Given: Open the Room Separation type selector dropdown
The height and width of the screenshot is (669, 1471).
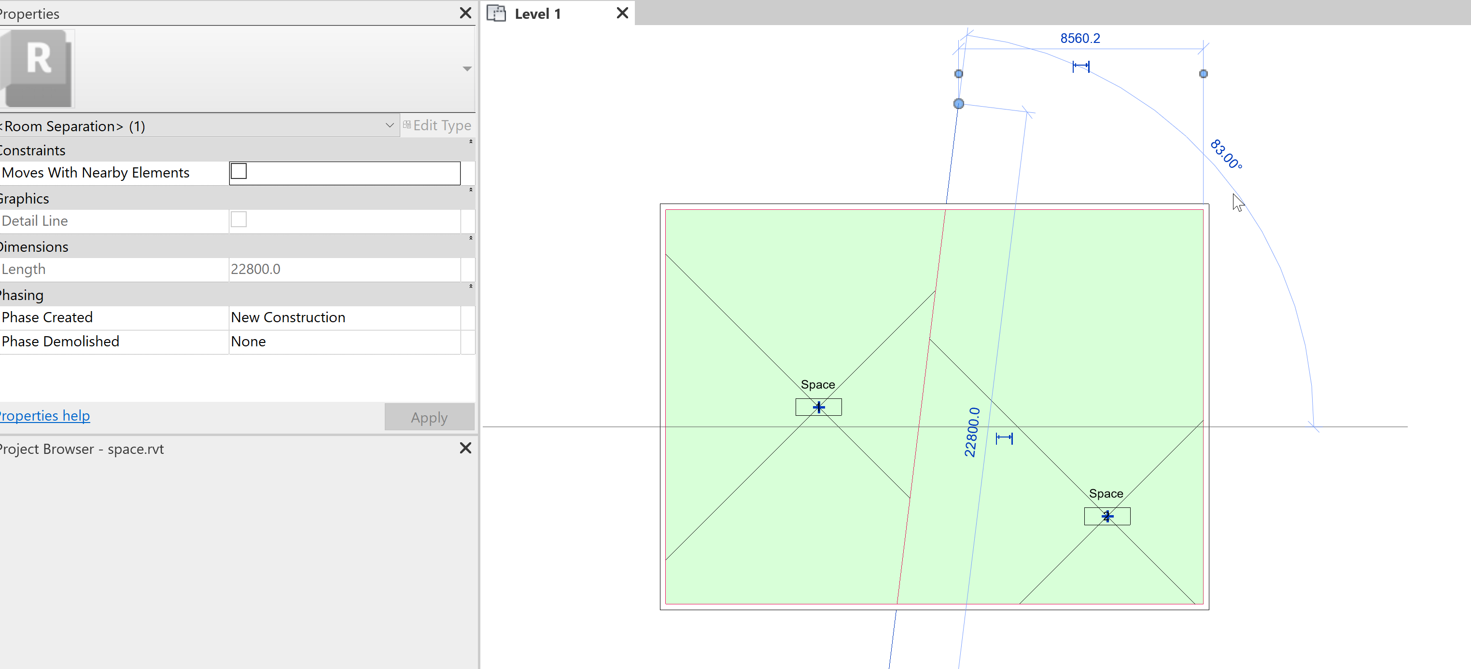Looking at the screenshot, I should pyautogui.click(x=390, y=125).
